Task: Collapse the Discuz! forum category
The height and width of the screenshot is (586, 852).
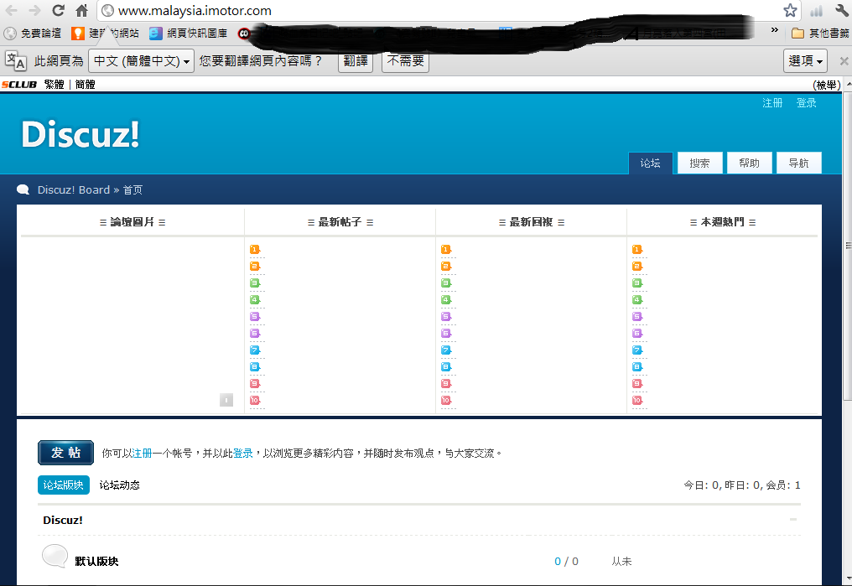Action: tap(793, 520)
